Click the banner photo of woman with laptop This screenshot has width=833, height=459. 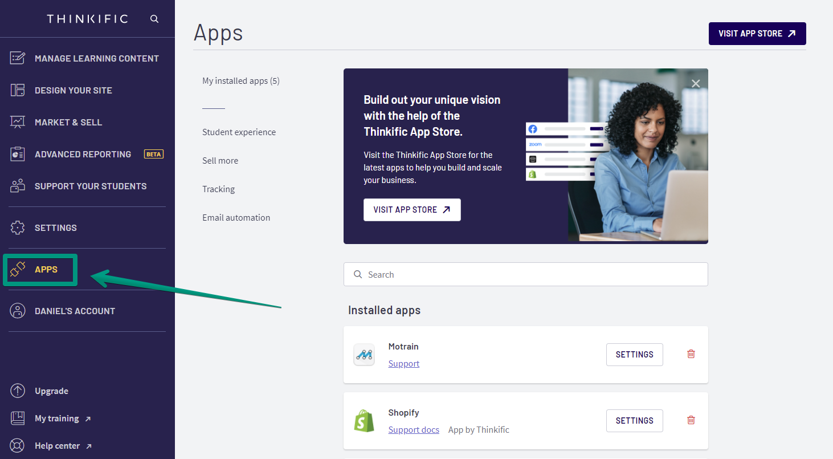click(x=638, y=156)
